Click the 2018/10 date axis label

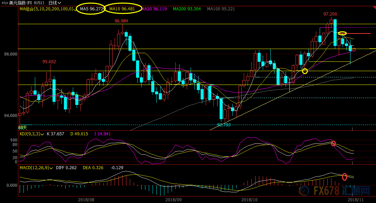(x=249, y=200)
